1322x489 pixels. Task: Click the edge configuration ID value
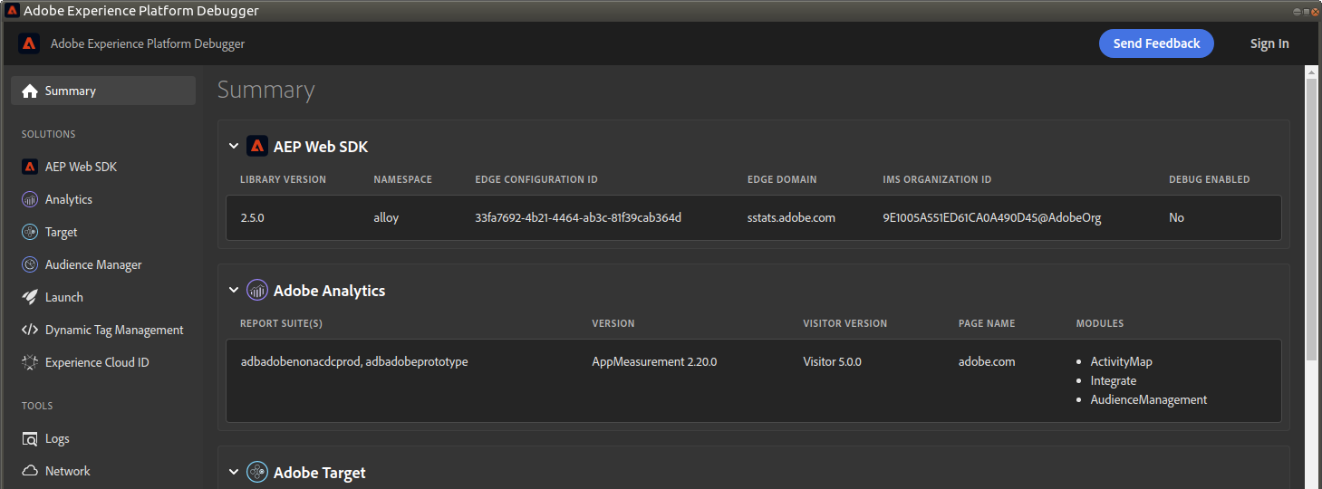point(578,217)
